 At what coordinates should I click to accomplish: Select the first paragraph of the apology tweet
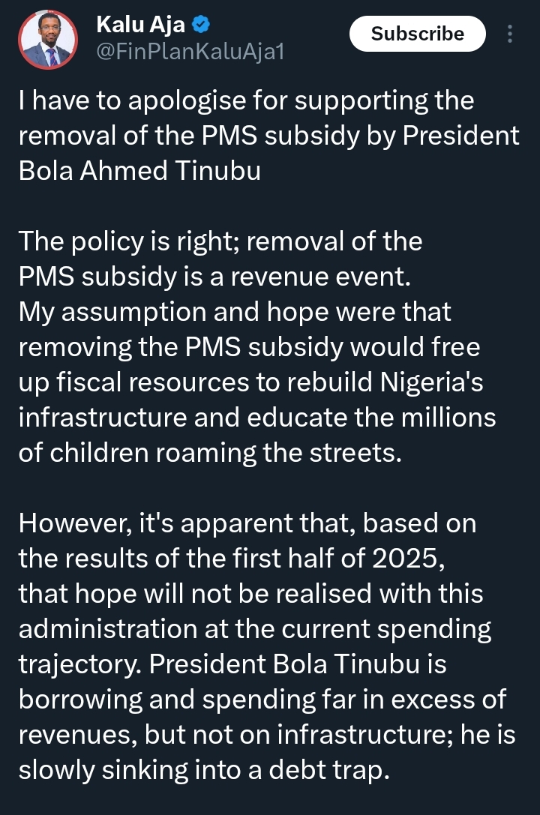pyautogui.click(x=270, y=135)
